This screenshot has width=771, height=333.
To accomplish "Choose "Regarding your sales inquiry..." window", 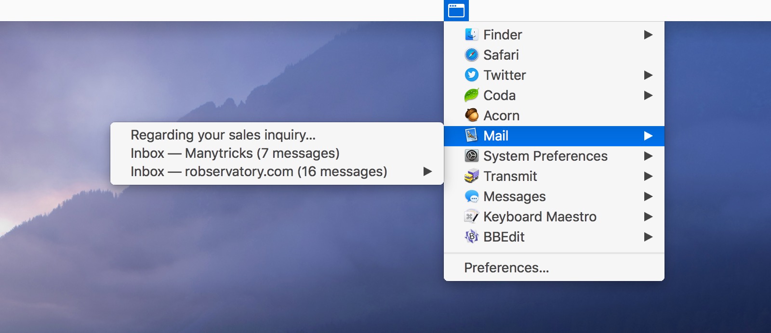I will pyautogui.click(x=223, y=135).
